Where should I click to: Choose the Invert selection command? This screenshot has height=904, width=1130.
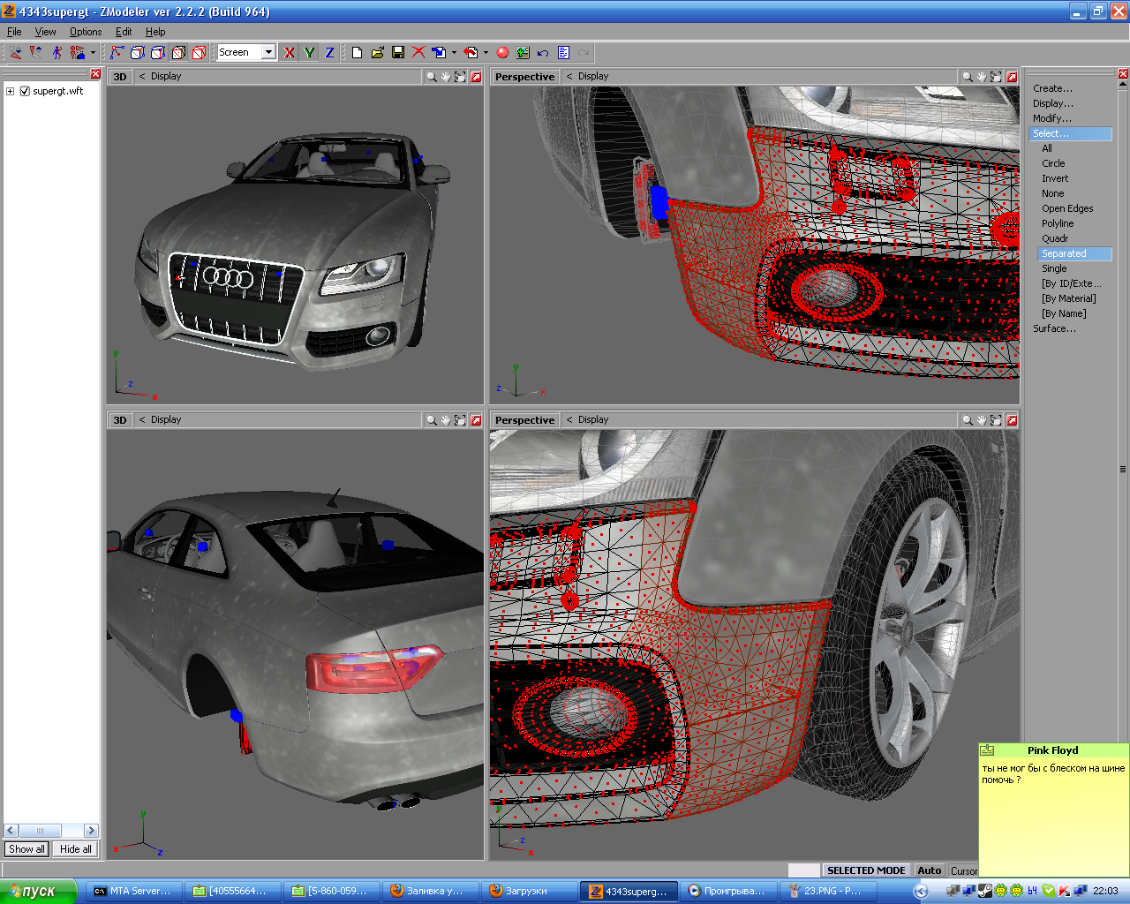(x=1055, y=178)
